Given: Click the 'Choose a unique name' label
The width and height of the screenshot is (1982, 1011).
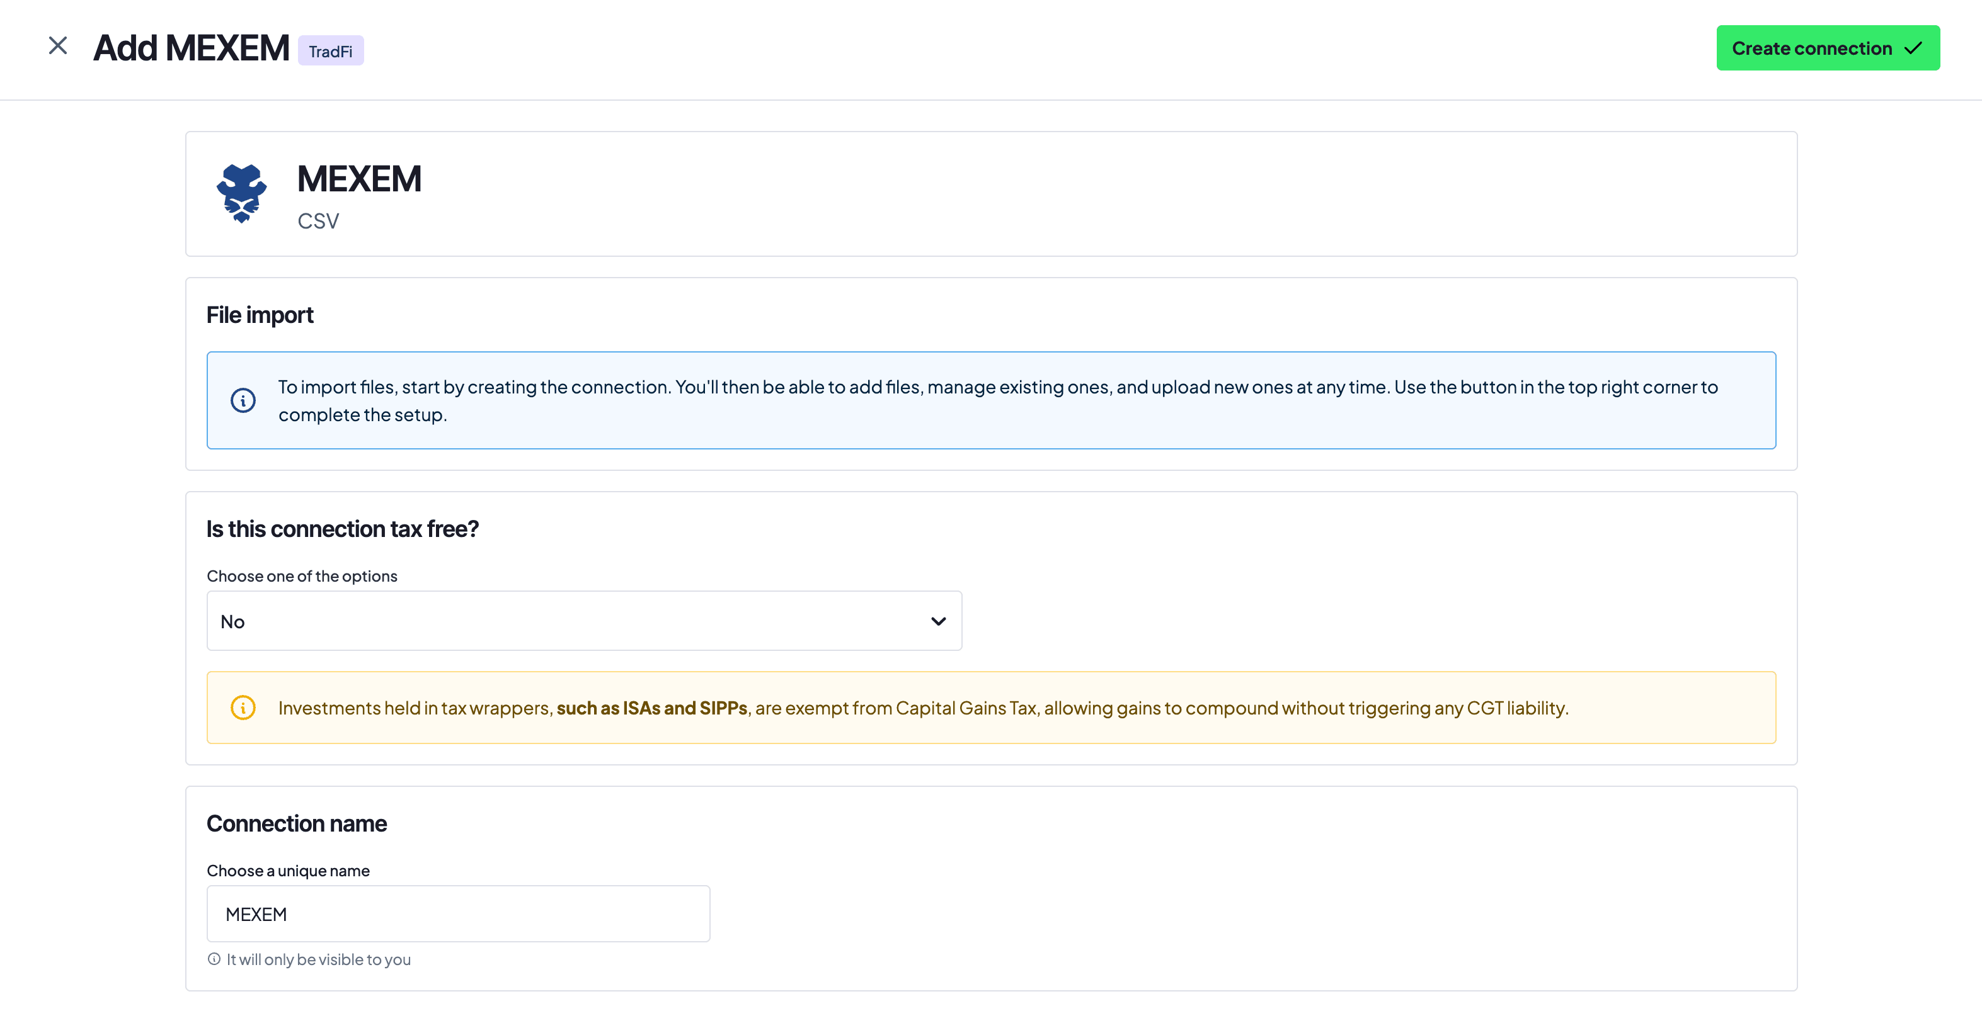Looking at the screenshot, I should pos(288,871).
